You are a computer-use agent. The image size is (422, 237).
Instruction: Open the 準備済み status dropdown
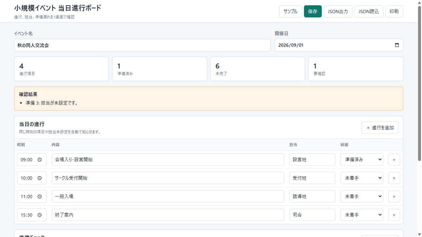362,160
